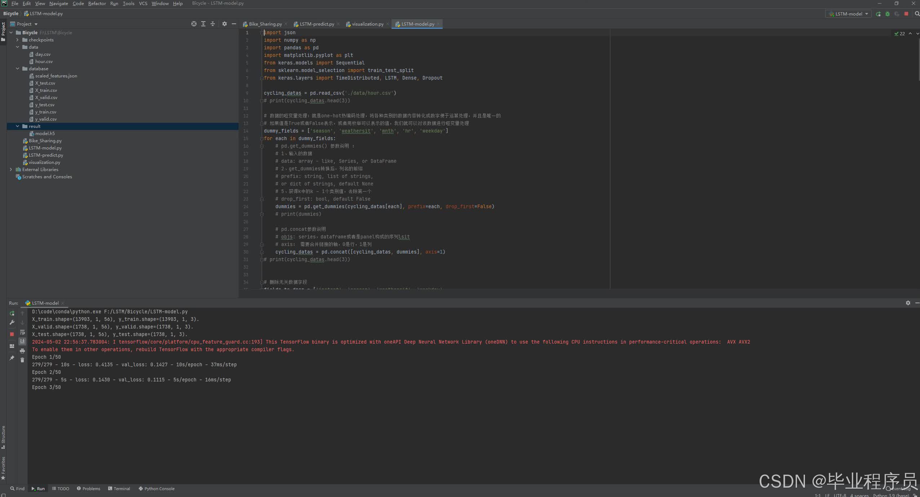
Task: Toggle soft-wrap in Run console
Action: [x=22, y=332]
